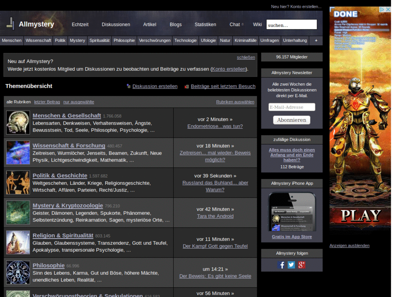Click the Philosophie category thumbnail icon

[18, 272]
